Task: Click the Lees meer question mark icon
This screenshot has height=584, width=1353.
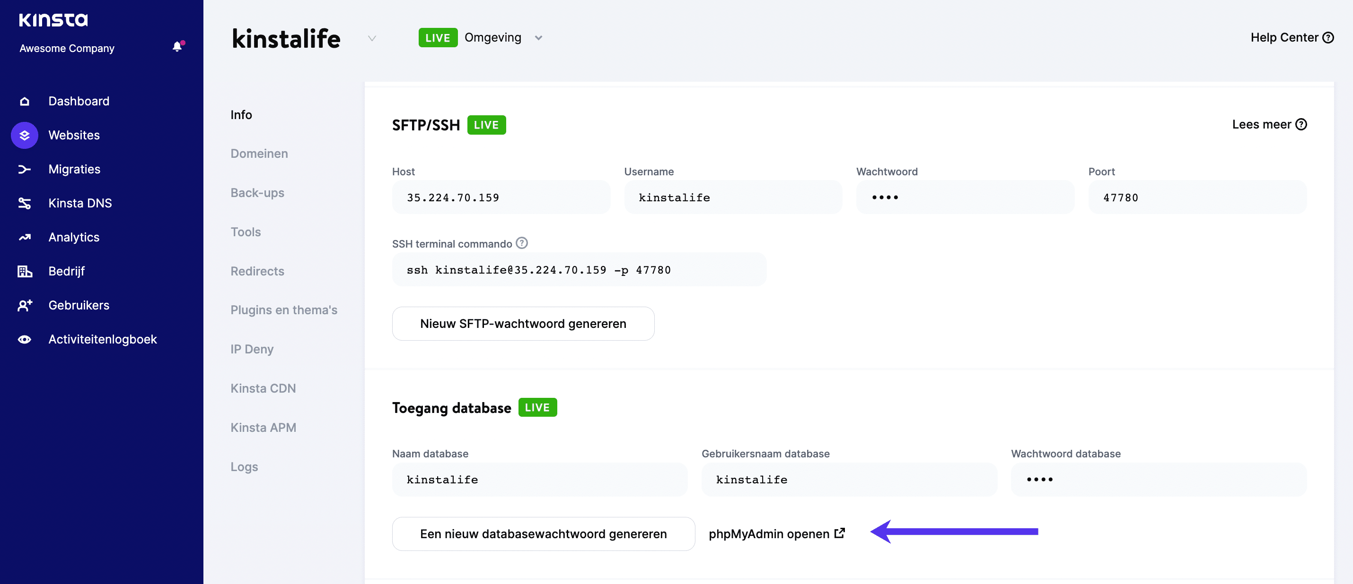Action: tap(1301, 124)
